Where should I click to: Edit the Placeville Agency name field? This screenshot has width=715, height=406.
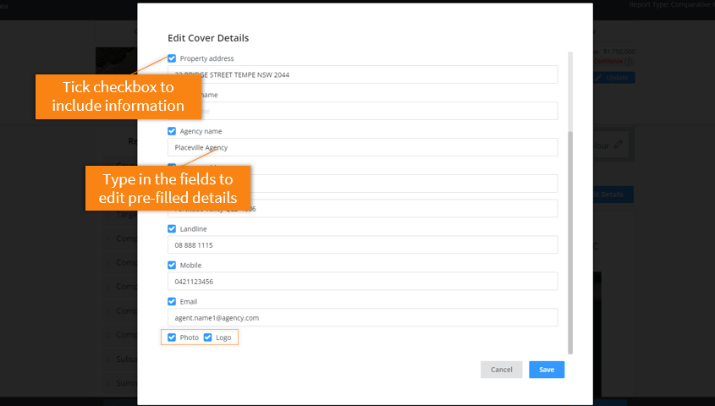(x=362, y=147)
